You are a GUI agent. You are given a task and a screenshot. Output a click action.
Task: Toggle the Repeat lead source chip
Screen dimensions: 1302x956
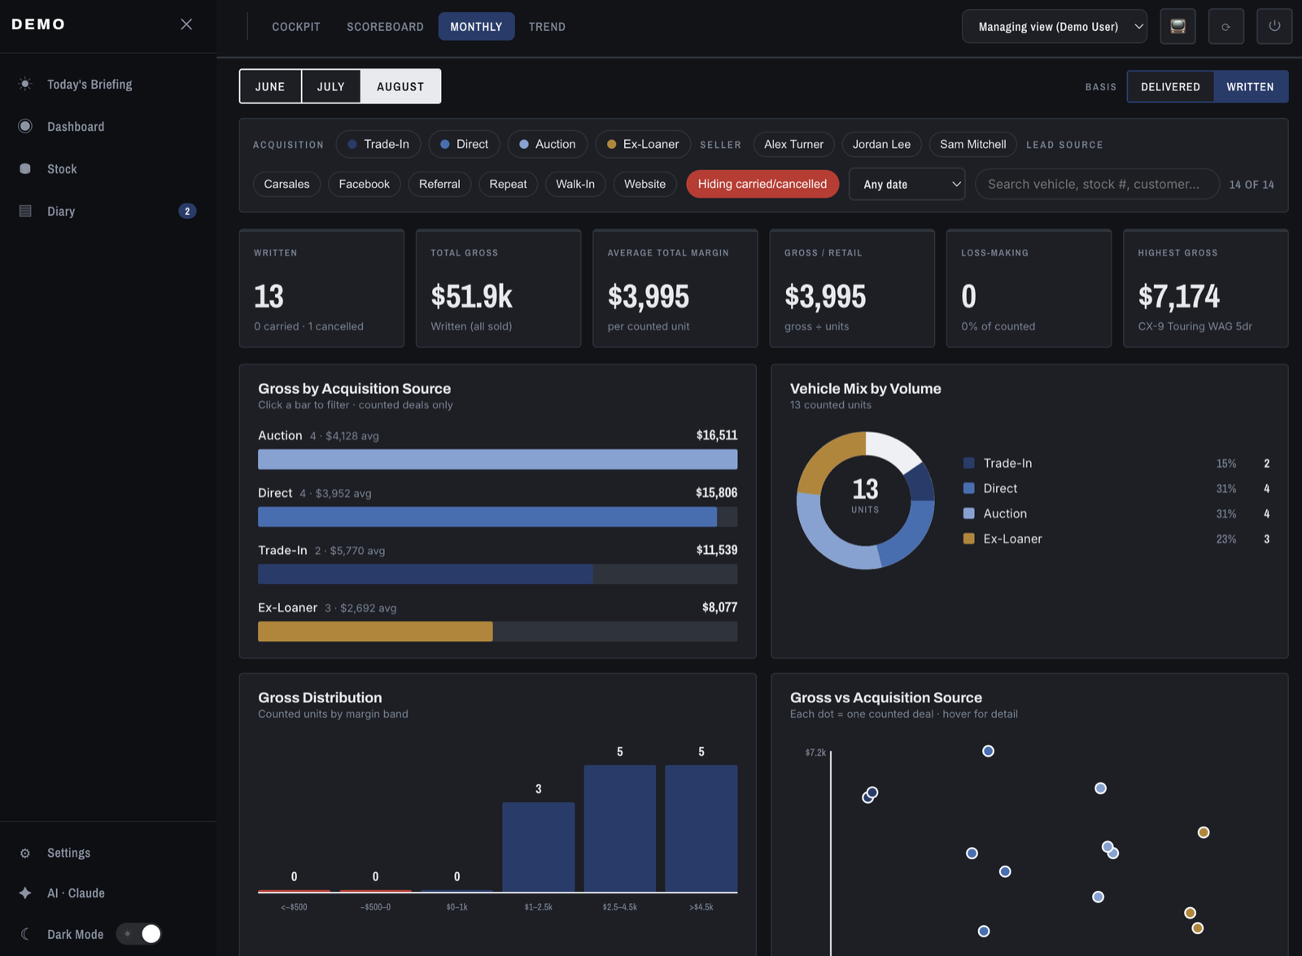(508, 184)
